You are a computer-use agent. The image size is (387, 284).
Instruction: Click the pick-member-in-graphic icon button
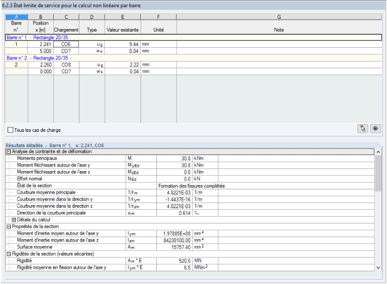click(x=363, y=129)
